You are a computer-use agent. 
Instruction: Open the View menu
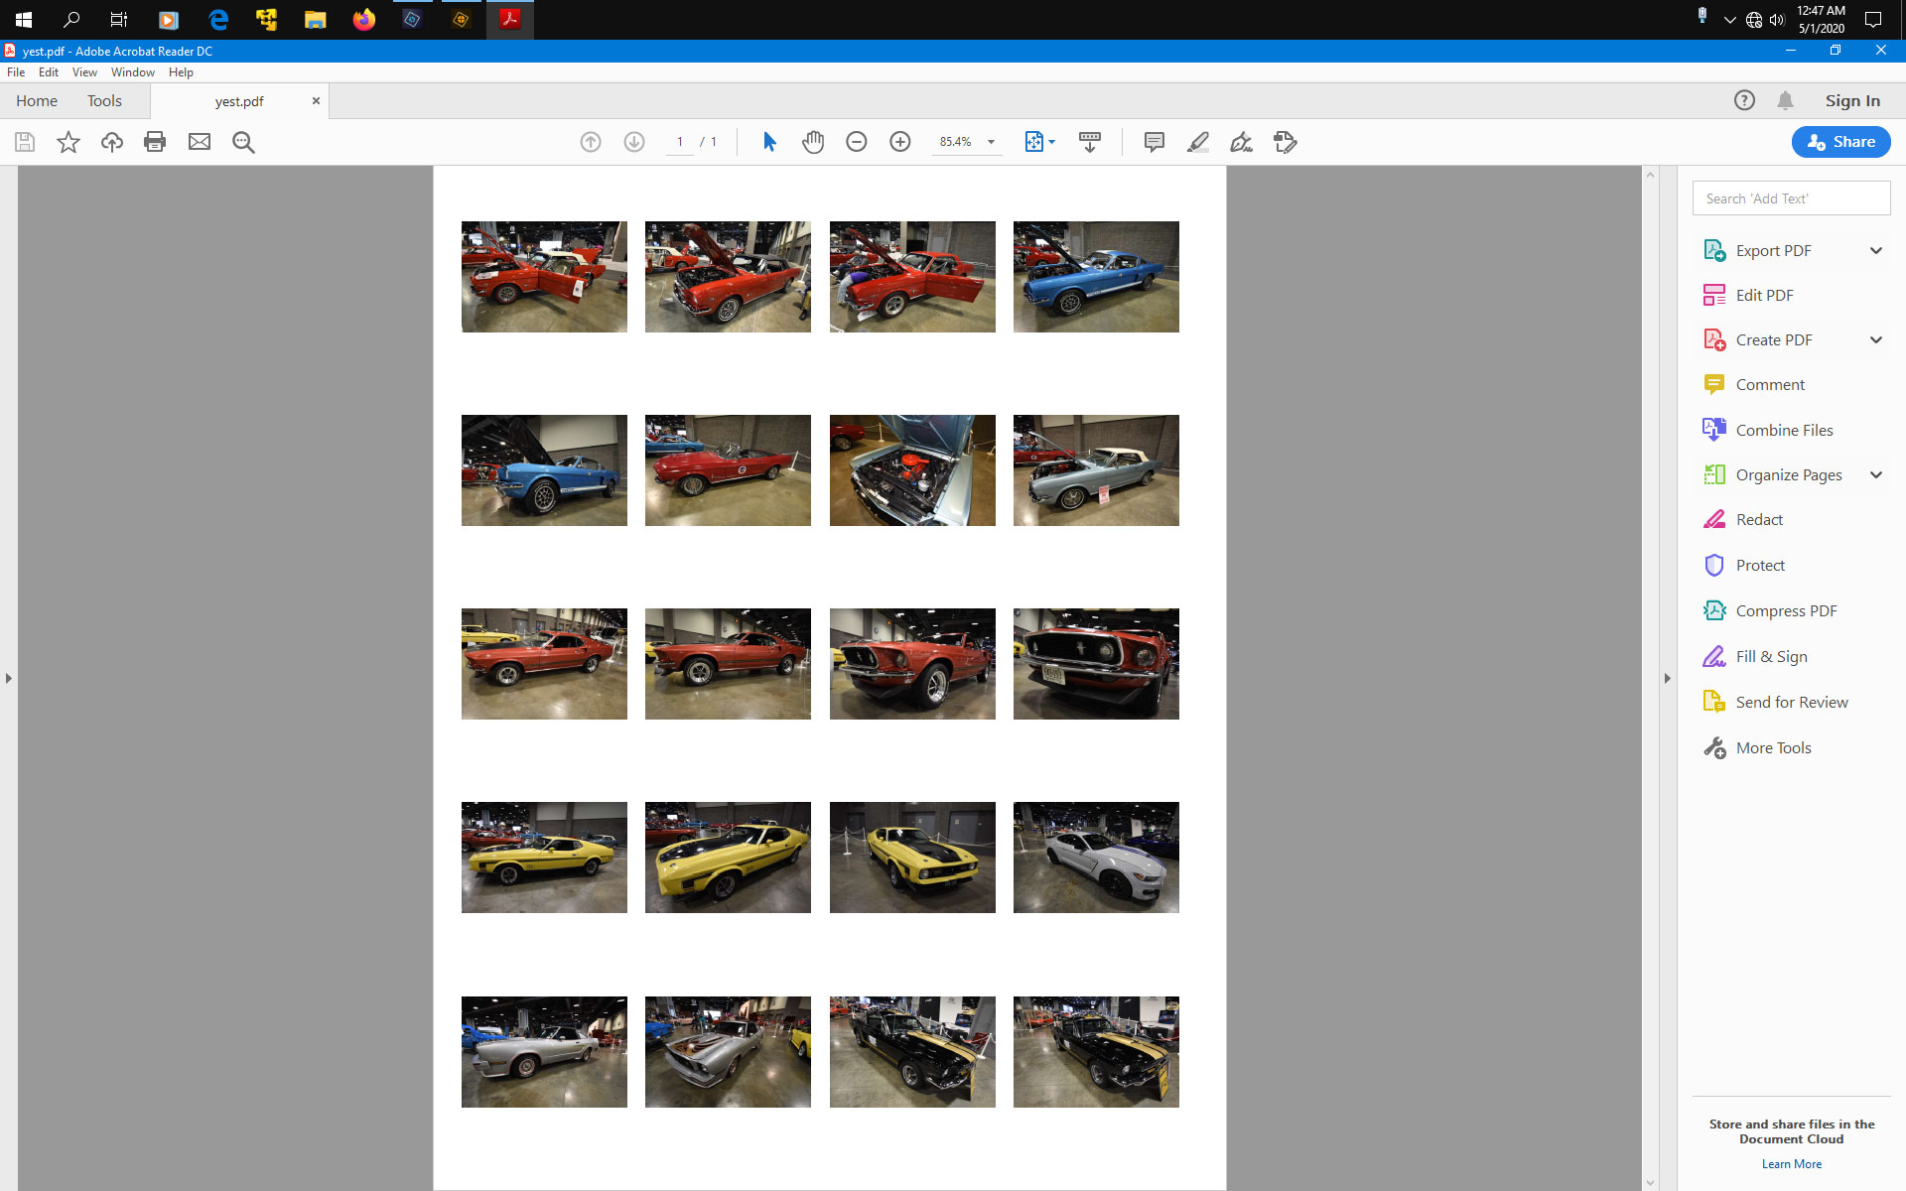pyautogui.click(x=83, y=71)
